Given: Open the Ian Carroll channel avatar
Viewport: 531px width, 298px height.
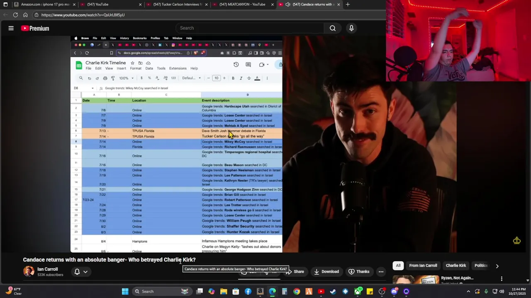Looking at the screenshot, I should (x=29, y=272).
